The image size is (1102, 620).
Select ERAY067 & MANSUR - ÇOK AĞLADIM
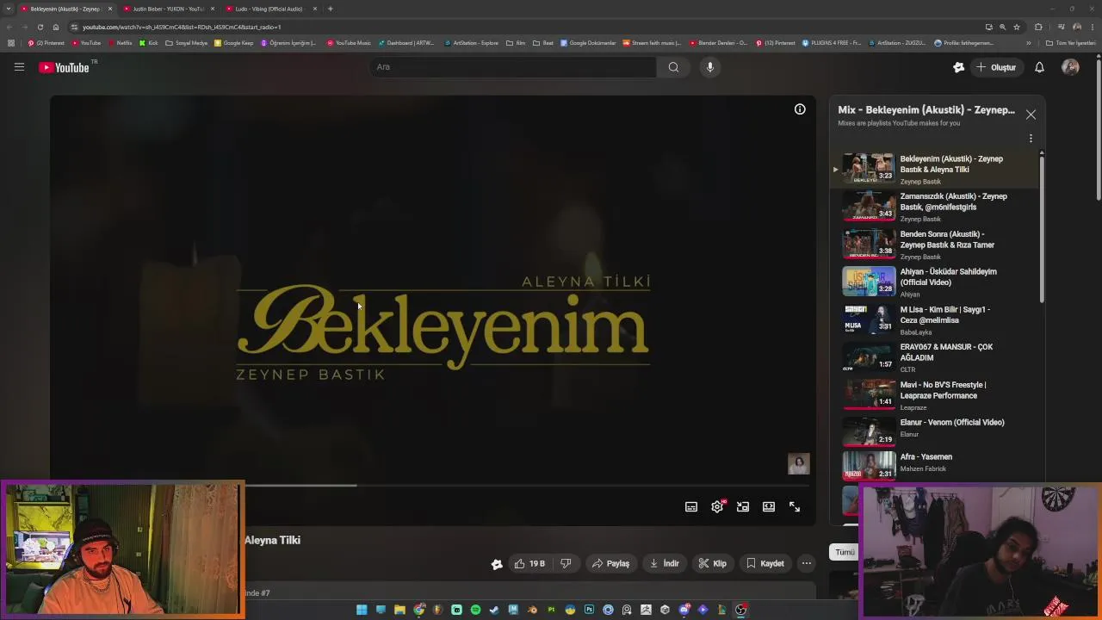click(x=935, y=357)
